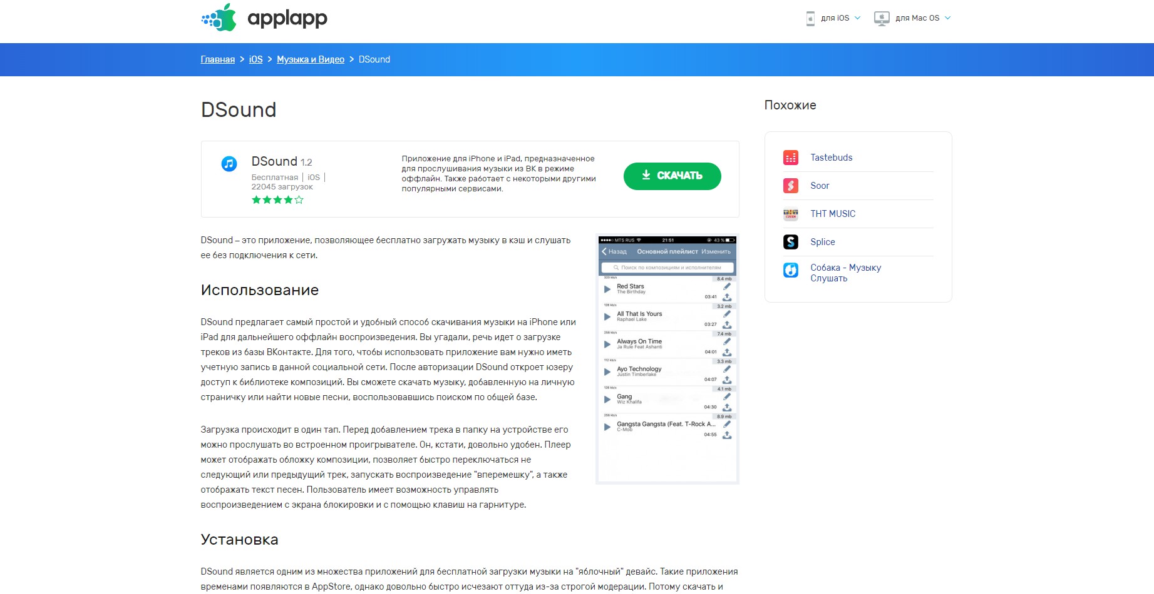Viewport: 1154px width, 594px height.
Task: Click the Soor app icon
Action: pos(791,186)
